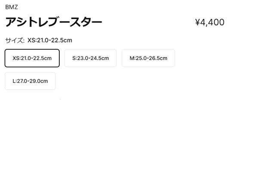
Task: Pick the M:25.0-26.5cm size button
Action: tap(148, 58)
